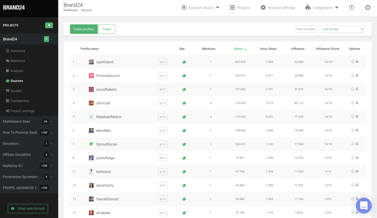Open the Last 30 days date range selector

click(x=342, y=29)
